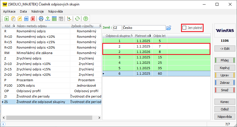This screenshot has width=237, height=127.
Task: Open country lookup folder icon next to Česko
Action: pyautogui.click(x=169, y=28)
